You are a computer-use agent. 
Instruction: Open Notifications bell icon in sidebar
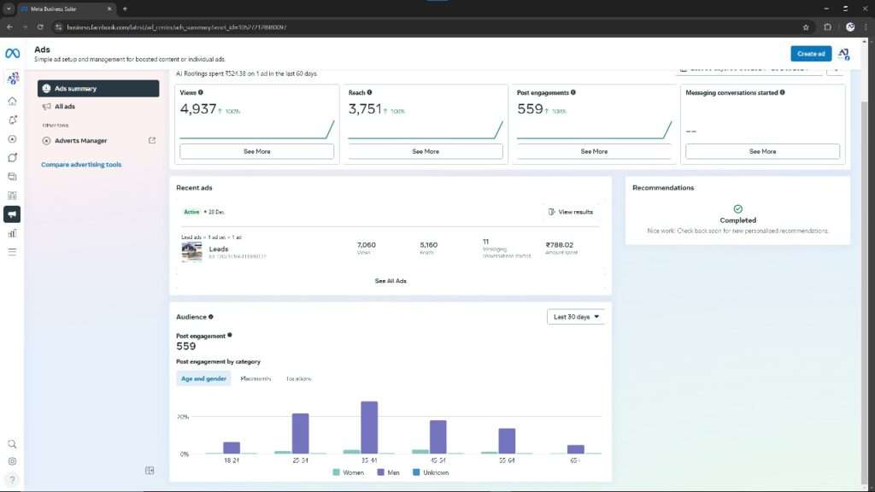point(12,120)
